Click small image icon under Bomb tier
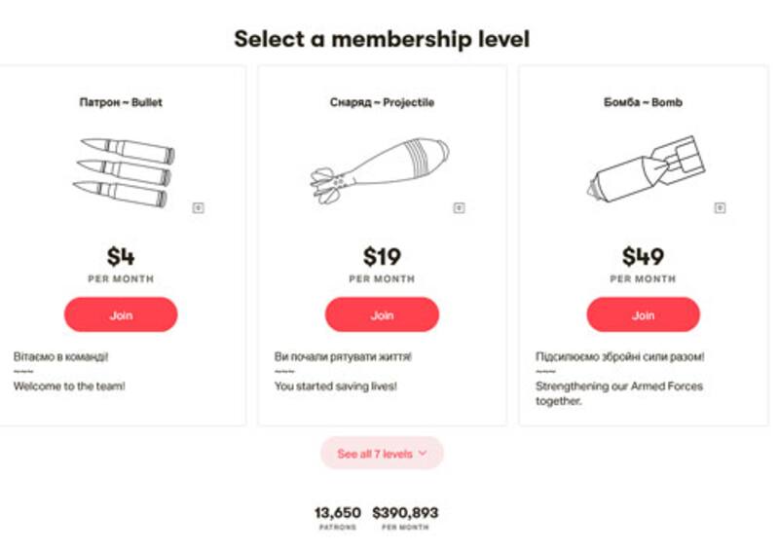779x550 pixels. (720, 207)
